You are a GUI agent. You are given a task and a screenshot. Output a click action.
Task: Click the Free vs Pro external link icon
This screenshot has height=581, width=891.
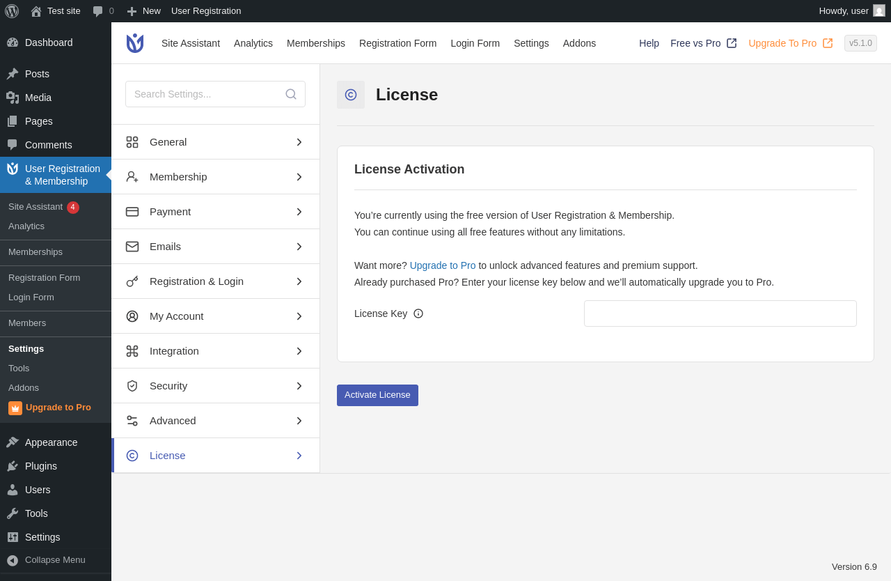(x=732, y=43)
